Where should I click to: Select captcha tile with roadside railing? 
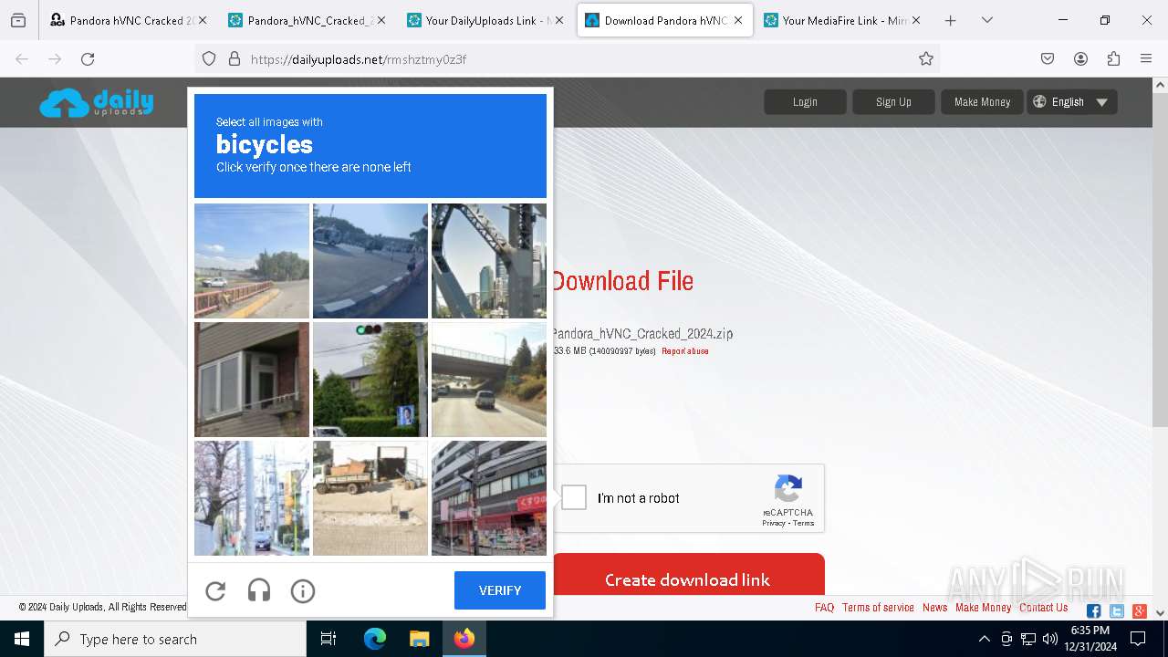[252, 261]
